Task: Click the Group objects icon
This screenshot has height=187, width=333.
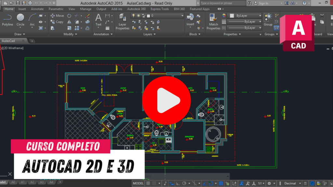Action: [x=268, y=19]
